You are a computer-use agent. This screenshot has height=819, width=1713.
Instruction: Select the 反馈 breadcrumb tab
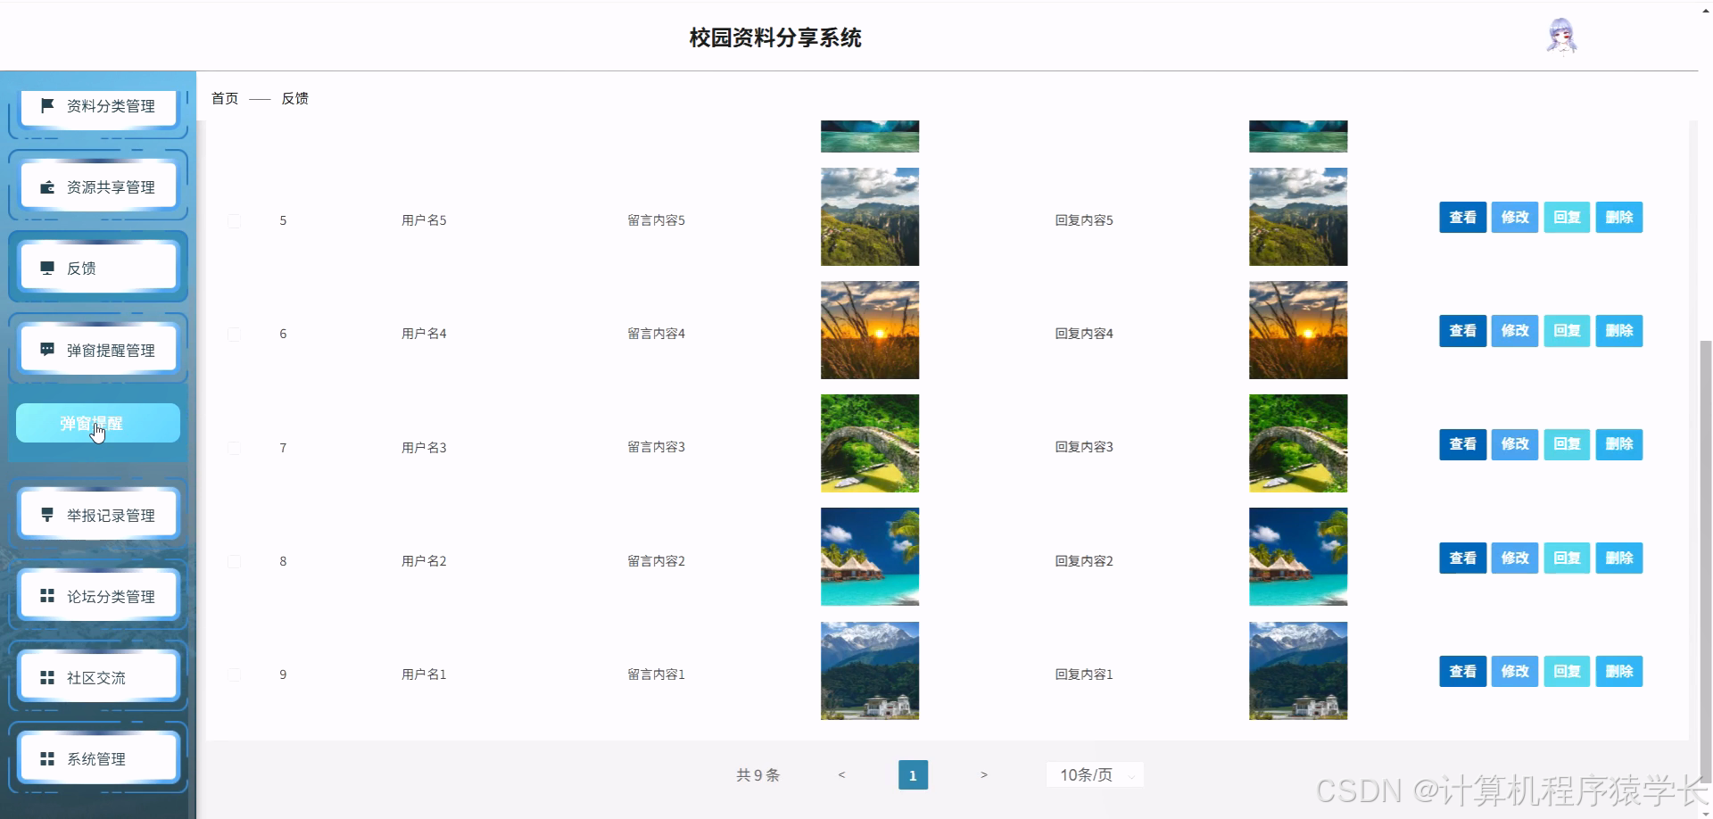[295, 98]
